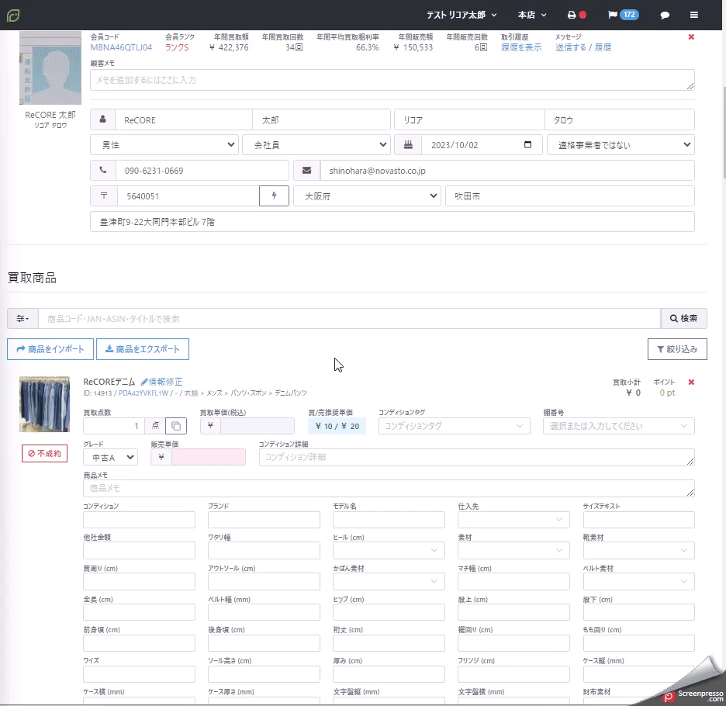Open the chat messages icon
726x706 pixels.
coord(665,16)
